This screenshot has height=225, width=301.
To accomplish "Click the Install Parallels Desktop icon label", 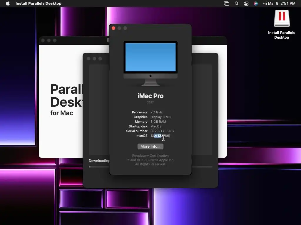I will pos(282,35).
